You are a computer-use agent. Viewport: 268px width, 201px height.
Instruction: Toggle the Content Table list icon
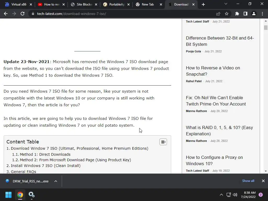tap(163, 142)
